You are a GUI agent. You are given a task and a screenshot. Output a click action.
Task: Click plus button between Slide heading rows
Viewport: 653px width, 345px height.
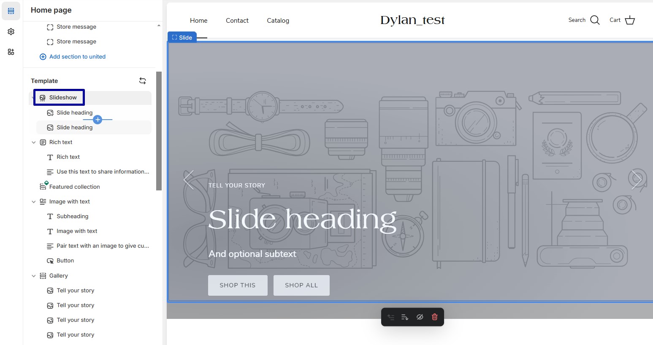[98, 120]
